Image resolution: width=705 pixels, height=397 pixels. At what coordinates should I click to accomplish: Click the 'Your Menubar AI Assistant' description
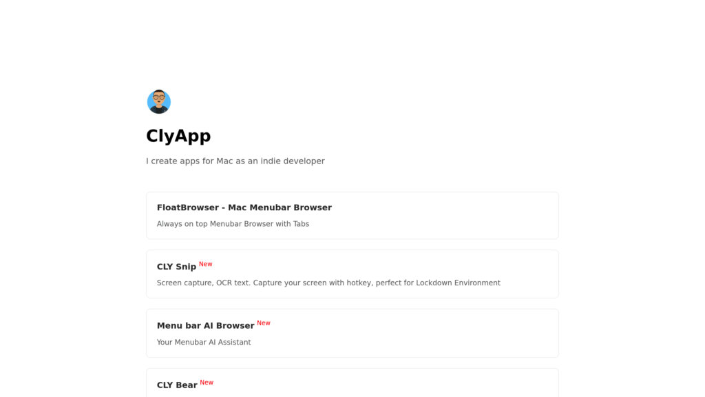pyautogui.click(x=204, y=342)
